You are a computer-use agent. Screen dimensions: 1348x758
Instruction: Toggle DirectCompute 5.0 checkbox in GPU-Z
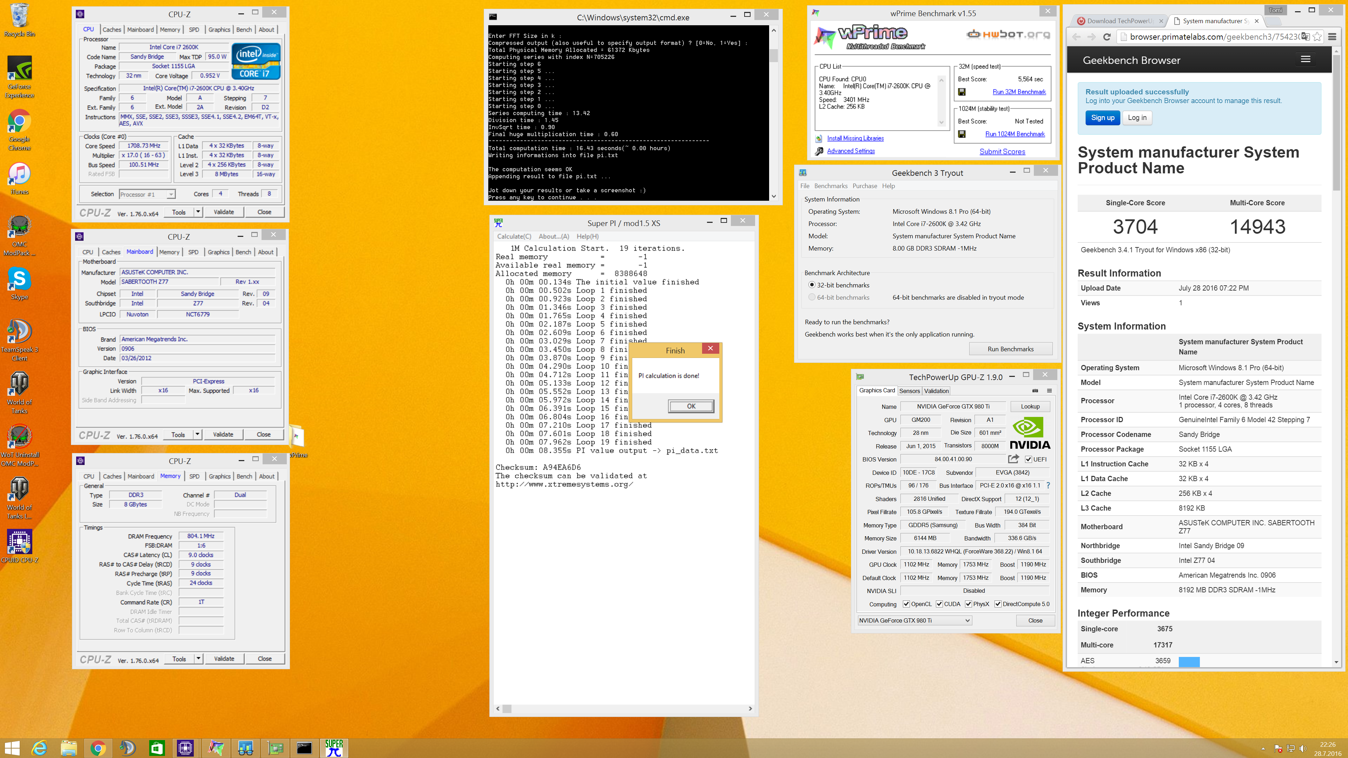pos(998,604)
